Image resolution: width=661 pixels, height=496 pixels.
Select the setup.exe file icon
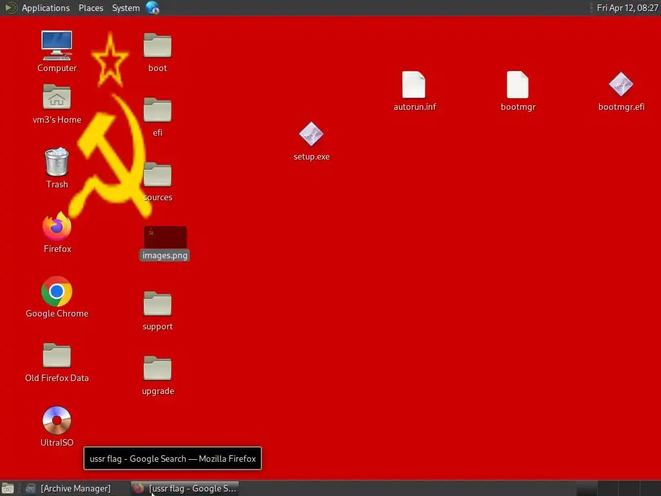point(311,134)
